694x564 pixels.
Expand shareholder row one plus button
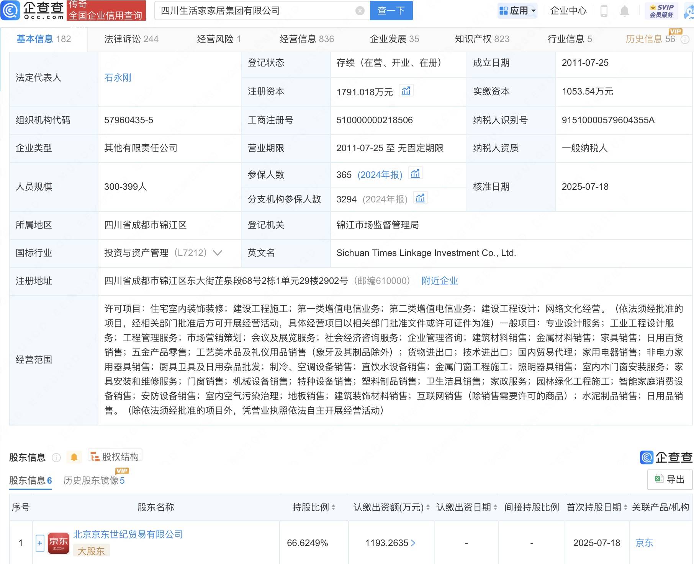[40, 543]
